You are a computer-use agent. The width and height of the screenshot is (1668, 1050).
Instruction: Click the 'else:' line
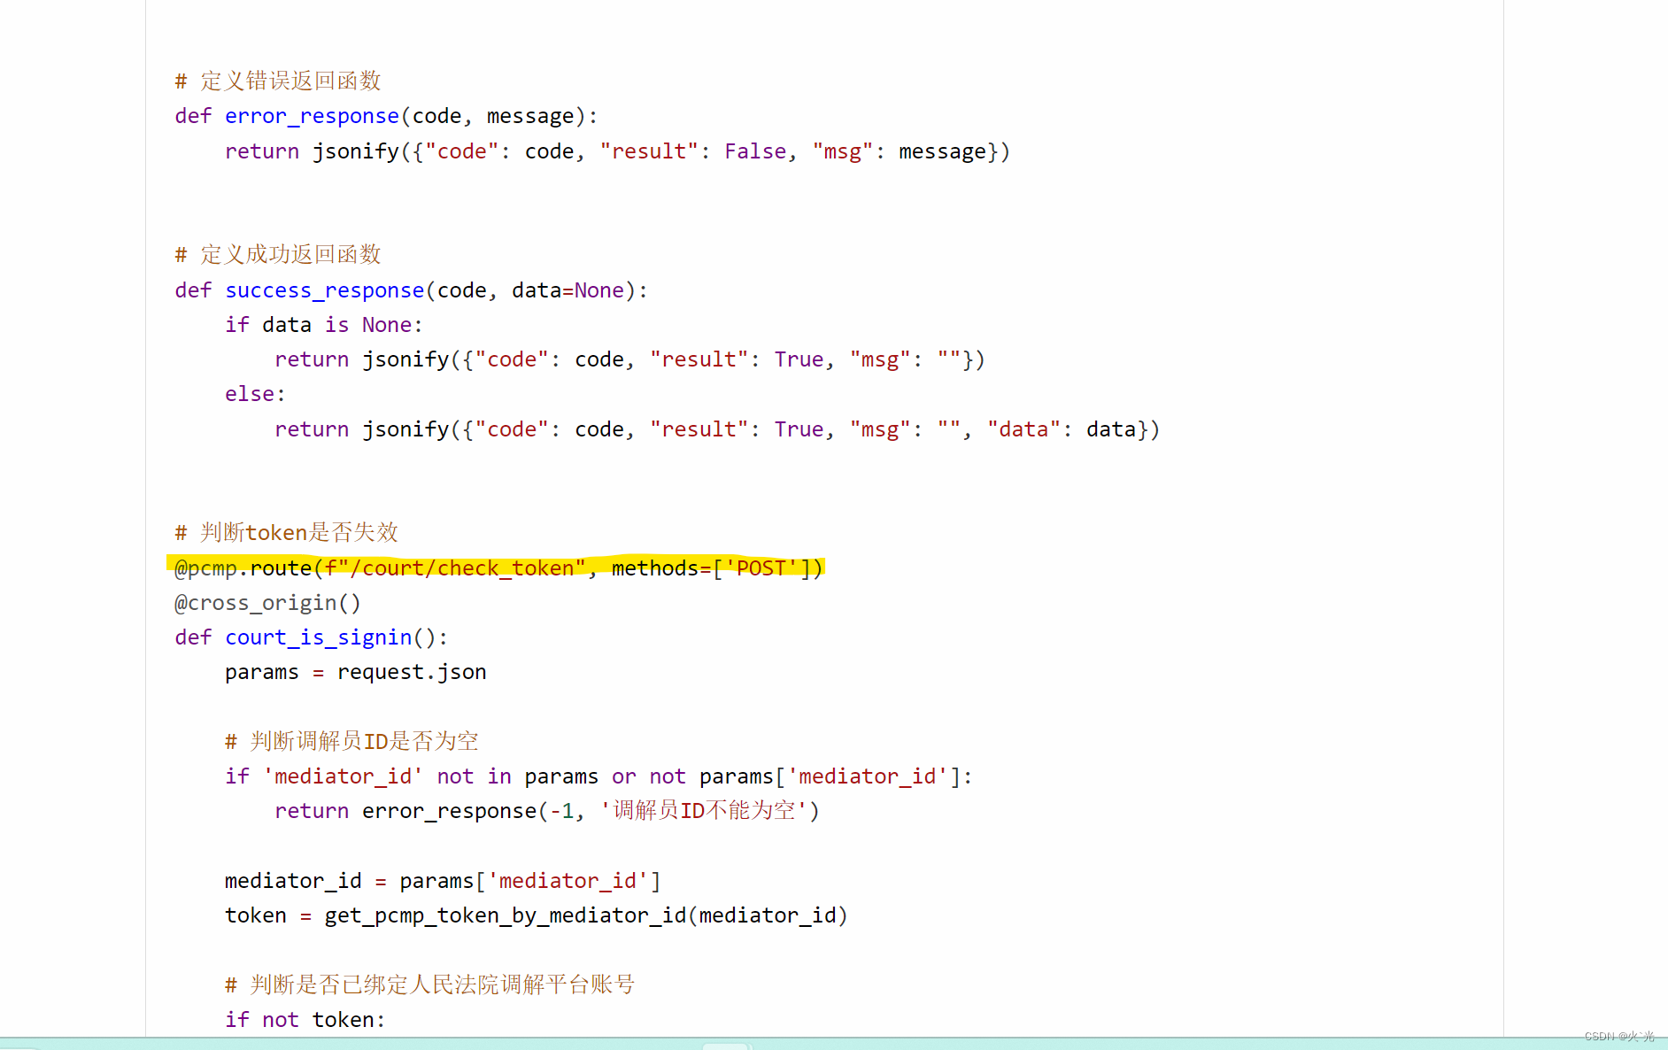[x=255, y=394]
